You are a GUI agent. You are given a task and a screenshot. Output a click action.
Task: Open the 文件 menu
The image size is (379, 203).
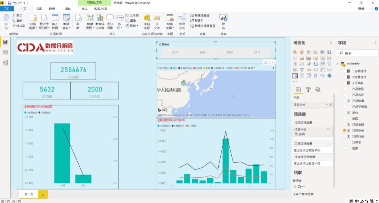(x=7, y=8)
